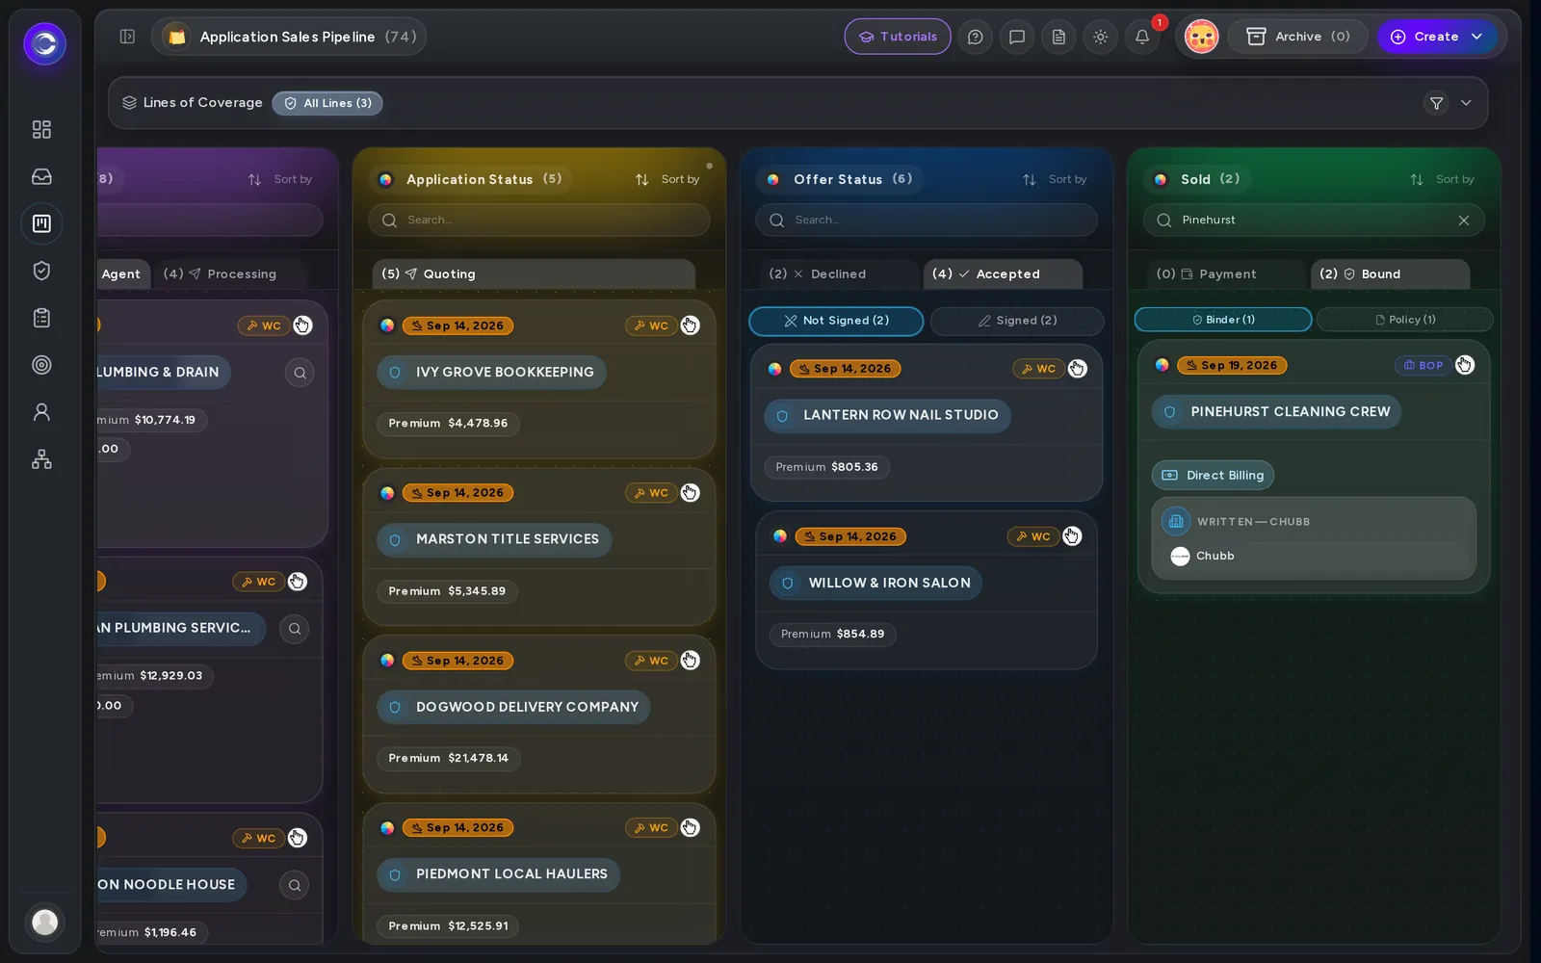The height and width of the screenshot is (963, 1541).
Task: Switch to the Declined tab
Action: [x=838, y=274]
